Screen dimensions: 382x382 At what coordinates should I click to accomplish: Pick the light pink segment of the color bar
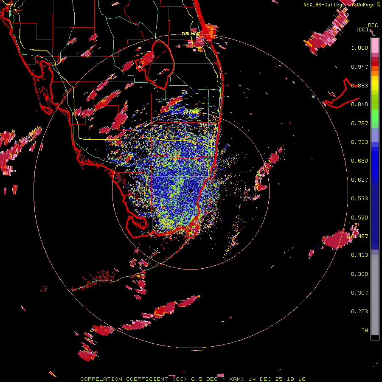375,45
